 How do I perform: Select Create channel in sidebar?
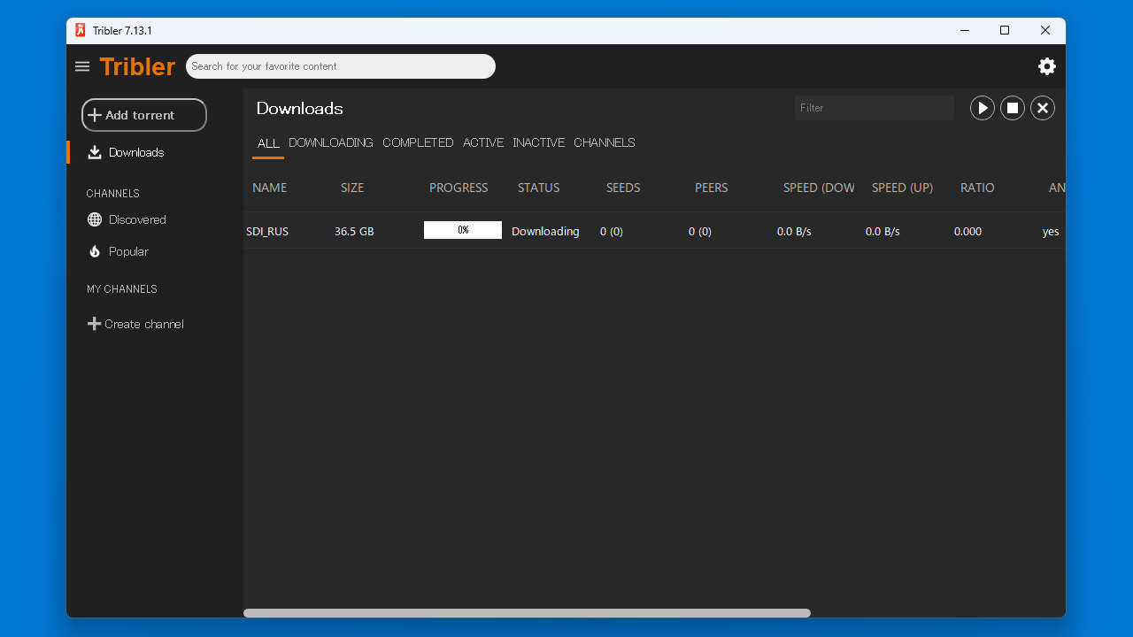point(144,324)
